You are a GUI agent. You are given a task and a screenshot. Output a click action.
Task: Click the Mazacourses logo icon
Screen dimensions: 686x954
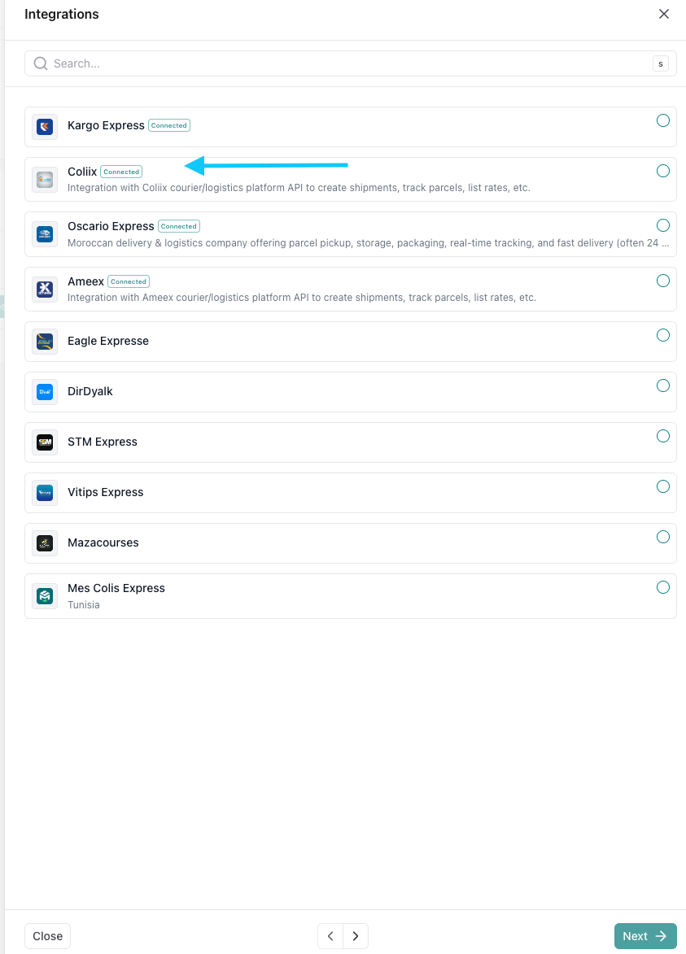45,543
